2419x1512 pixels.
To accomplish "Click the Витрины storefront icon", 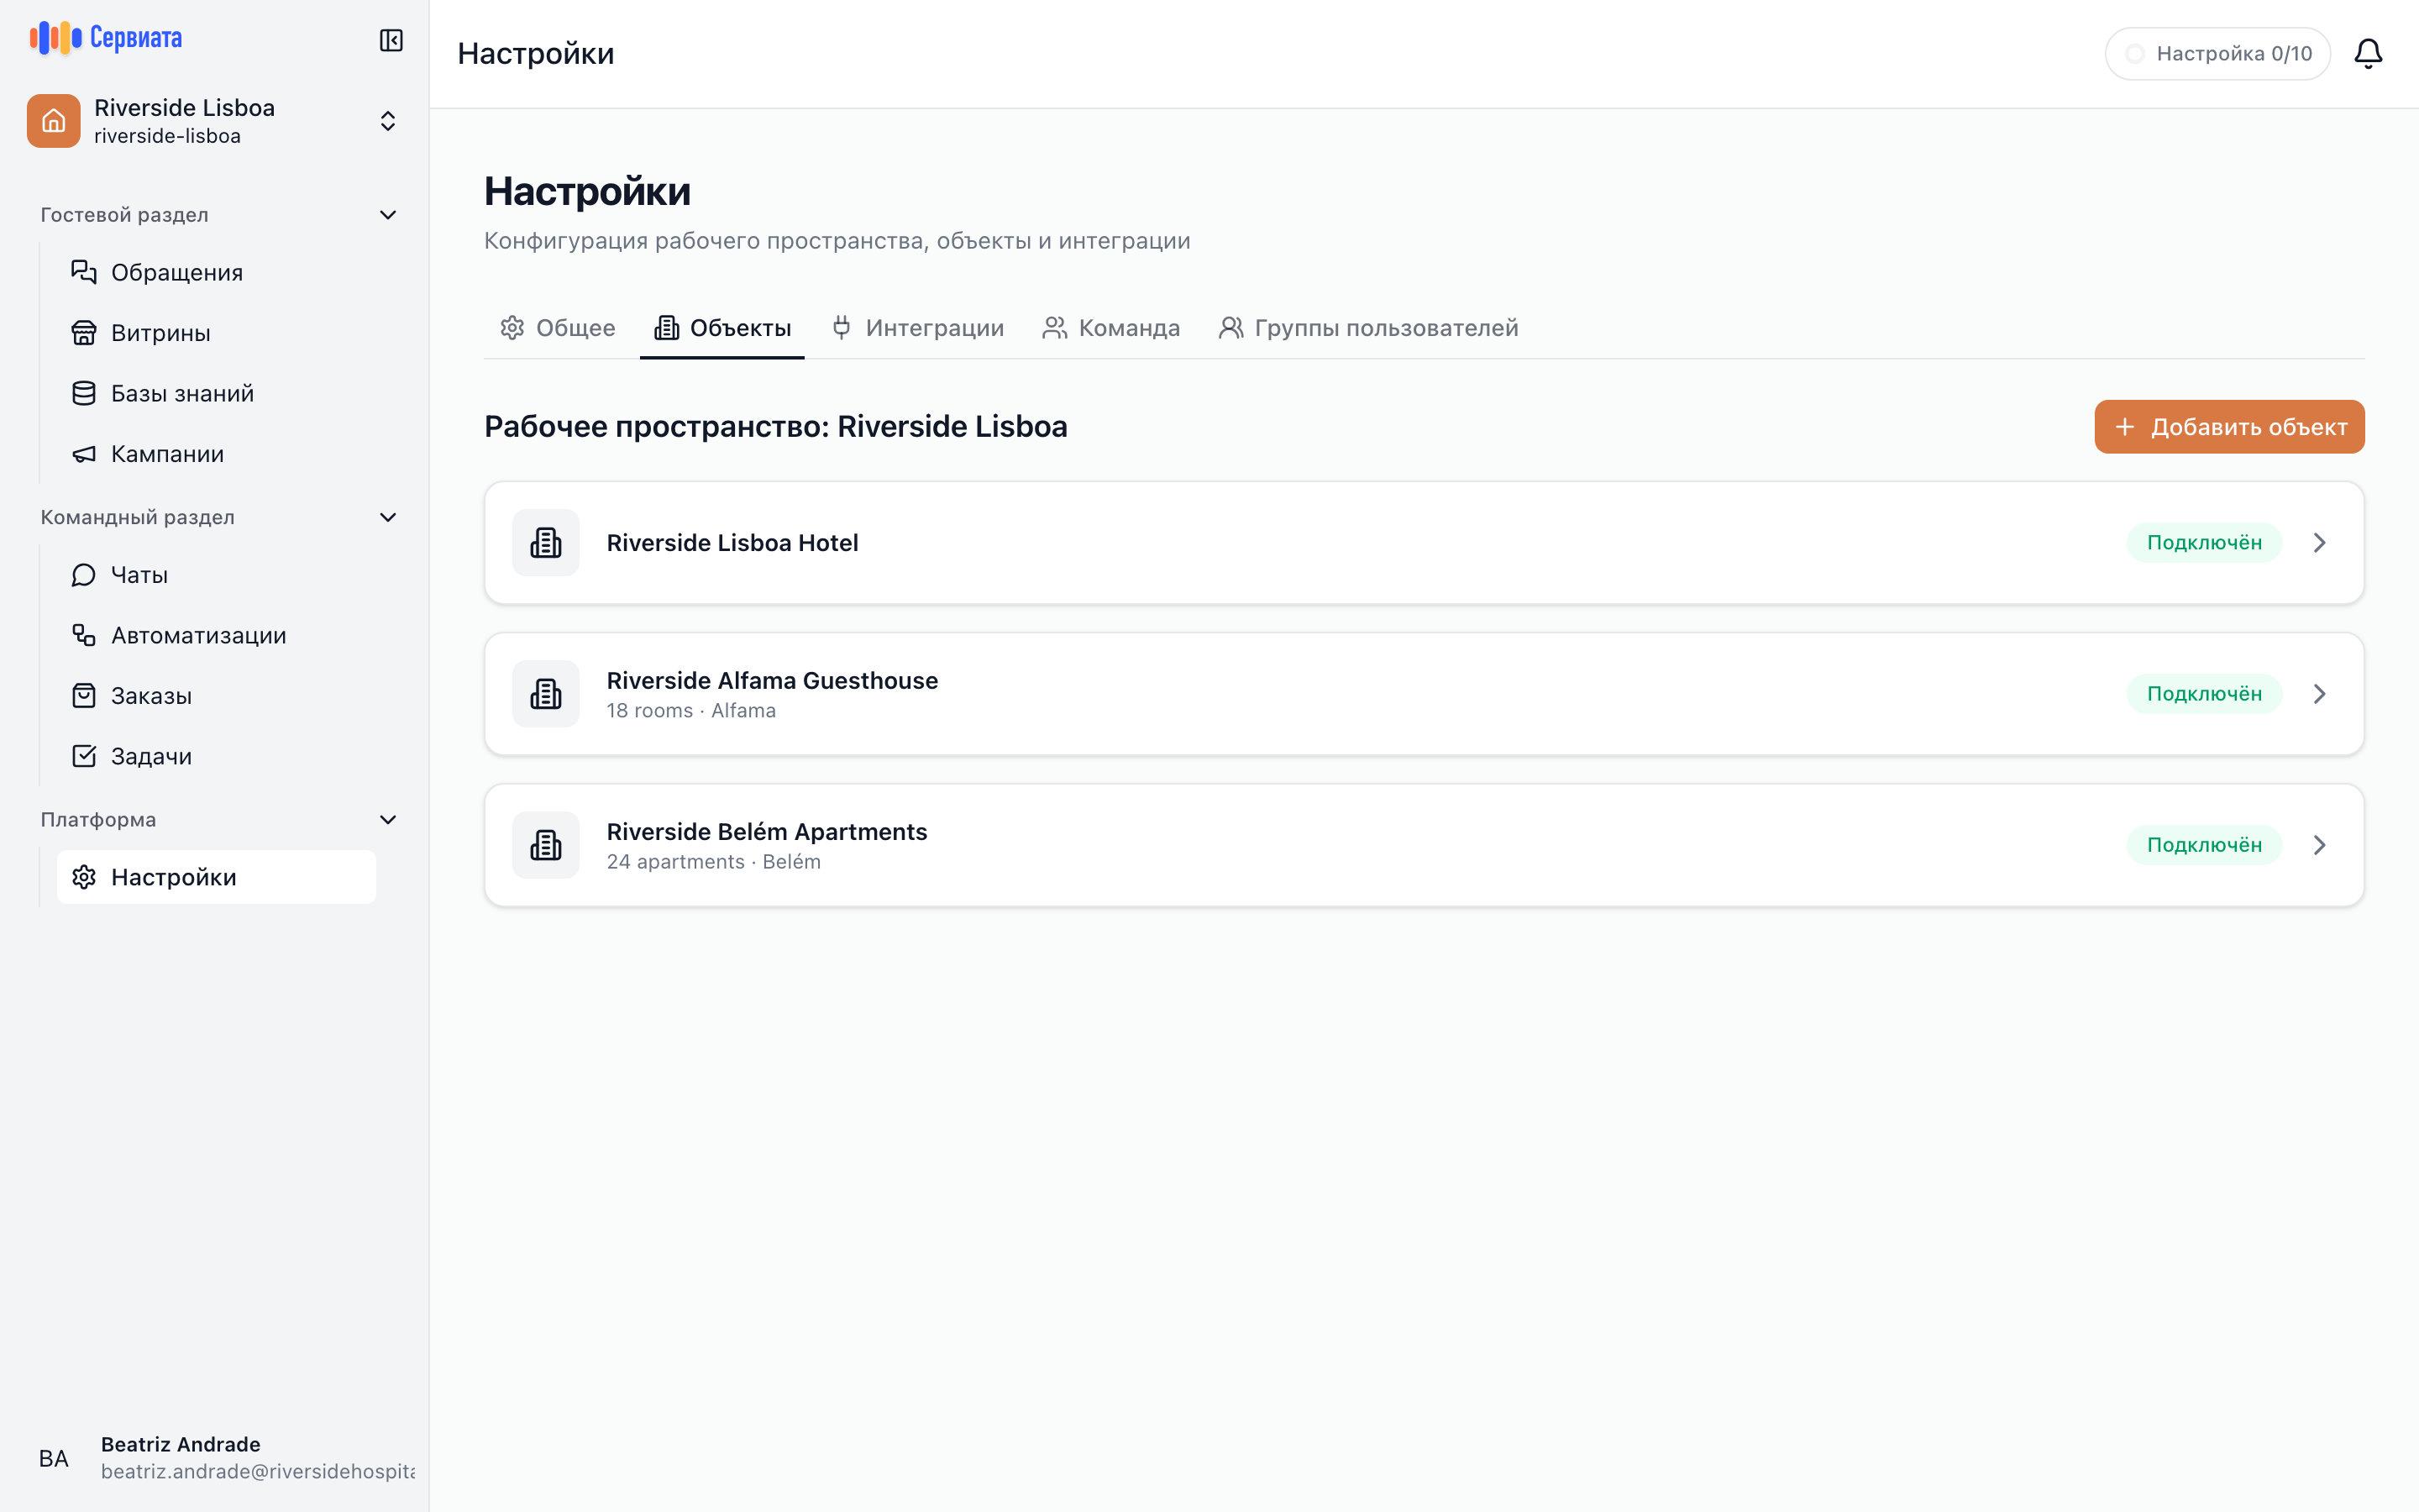I will (84, 333).
